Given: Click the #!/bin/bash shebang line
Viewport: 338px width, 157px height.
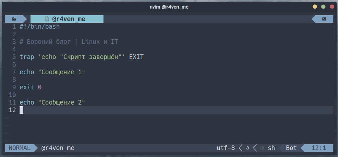Looking at the screenshot, I should [x=40, y=27].
